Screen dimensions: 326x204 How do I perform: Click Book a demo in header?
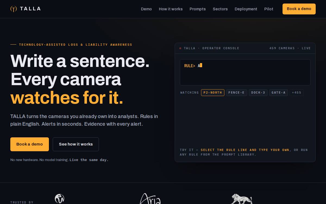point(299,9)
